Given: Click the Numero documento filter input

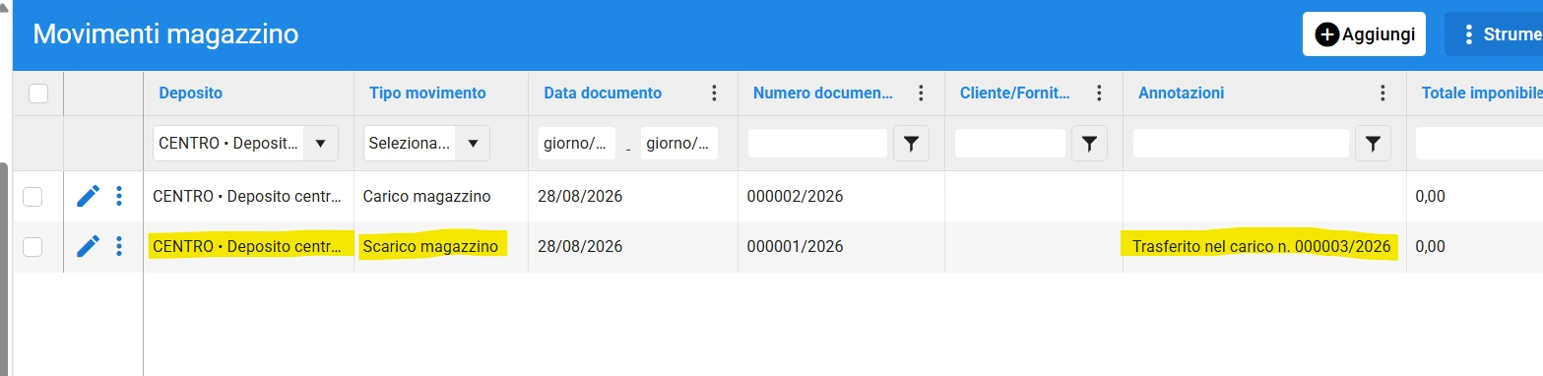Looking at the screenshot, I should coord(817,144).
